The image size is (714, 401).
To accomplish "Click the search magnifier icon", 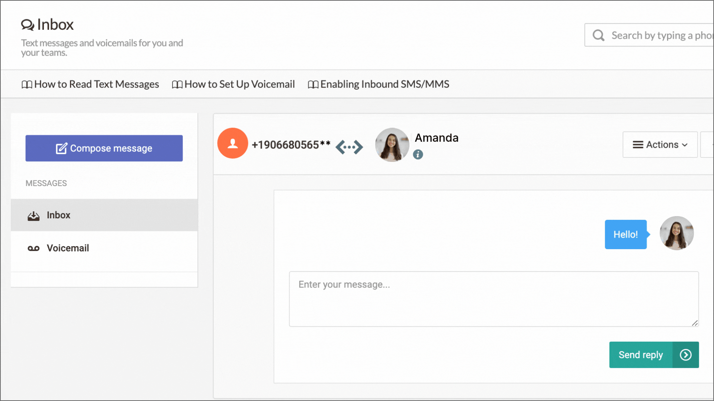I will pyautogui.click(x=598, y=35).
